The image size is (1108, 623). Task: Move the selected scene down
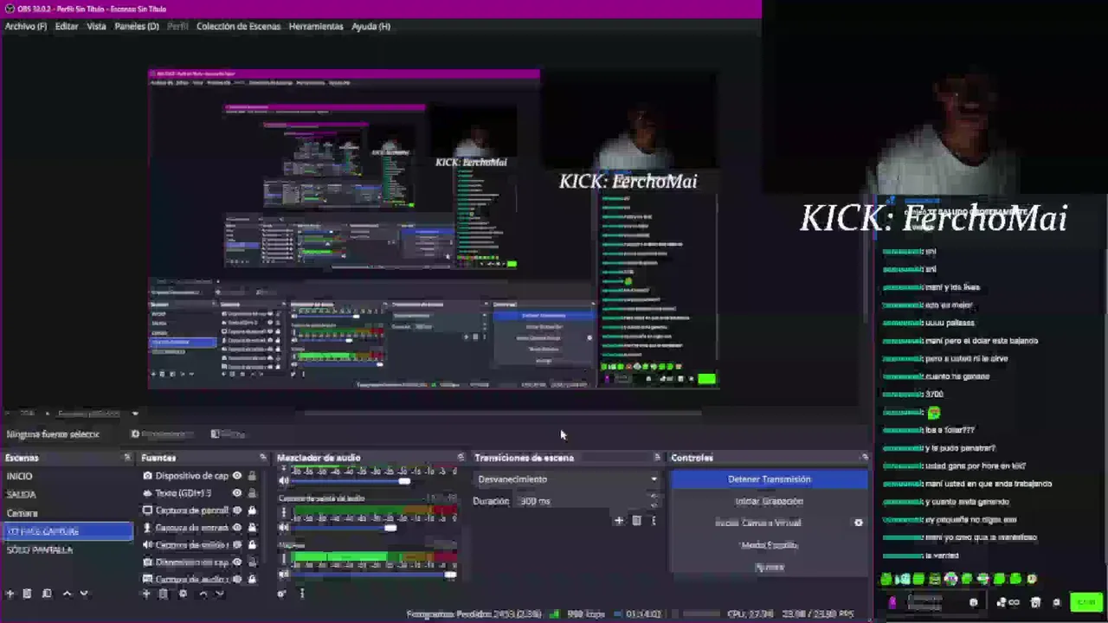click(84, 594)
